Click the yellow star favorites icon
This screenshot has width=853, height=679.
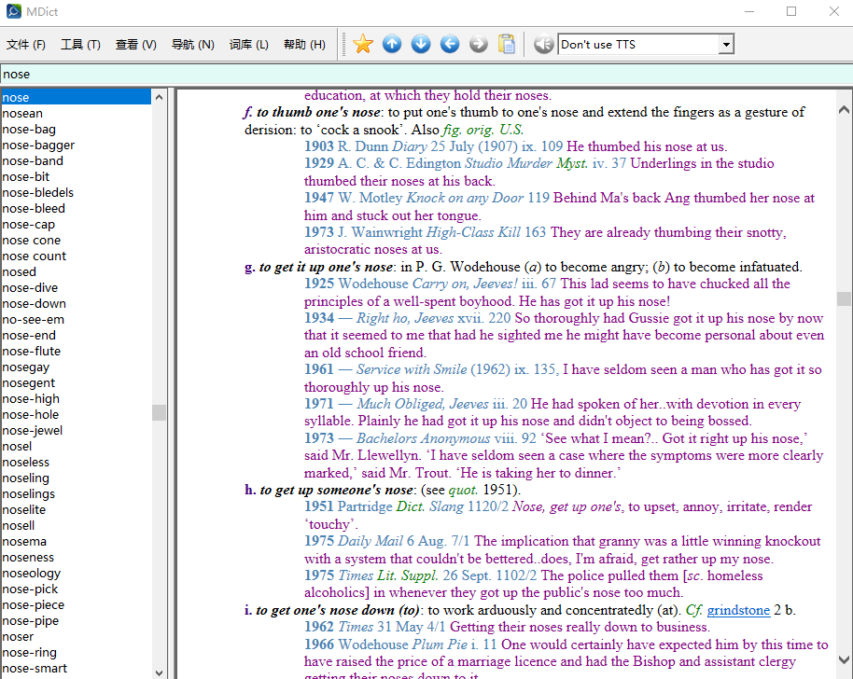click(363, 44)
